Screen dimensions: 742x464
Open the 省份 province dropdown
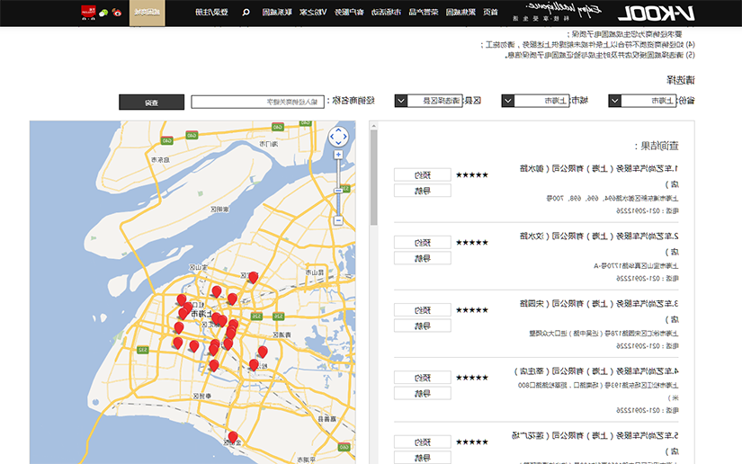[x=643, y=101]
